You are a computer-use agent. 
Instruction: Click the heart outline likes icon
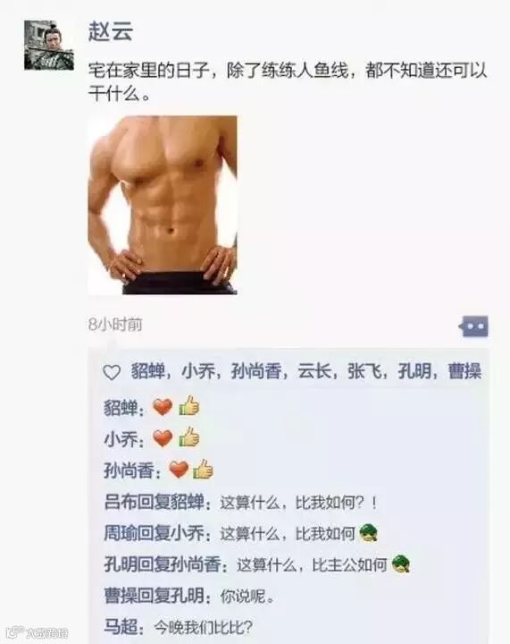[x=112, y=372]
